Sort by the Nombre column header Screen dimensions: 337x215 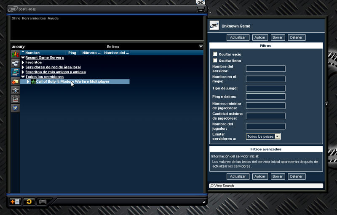pyautogui.click(x=43, y=52)
